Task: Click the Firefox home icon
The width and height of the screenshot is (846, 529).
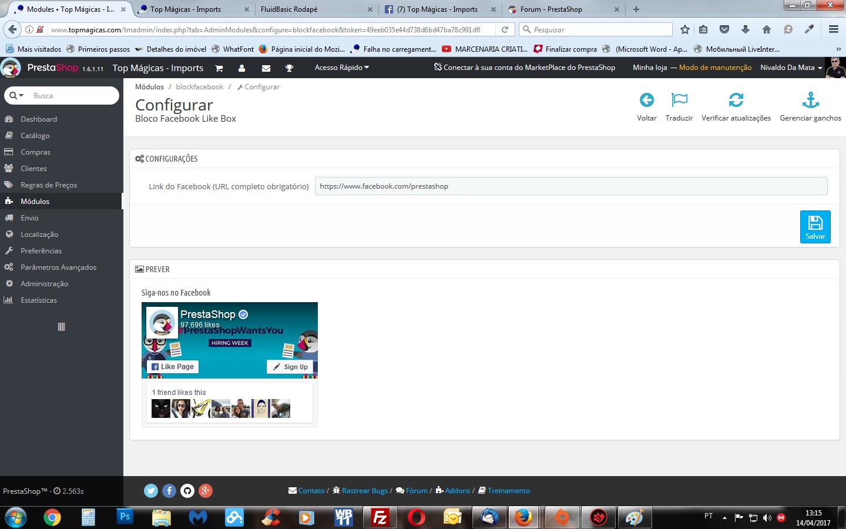Action: click(767, 29)
